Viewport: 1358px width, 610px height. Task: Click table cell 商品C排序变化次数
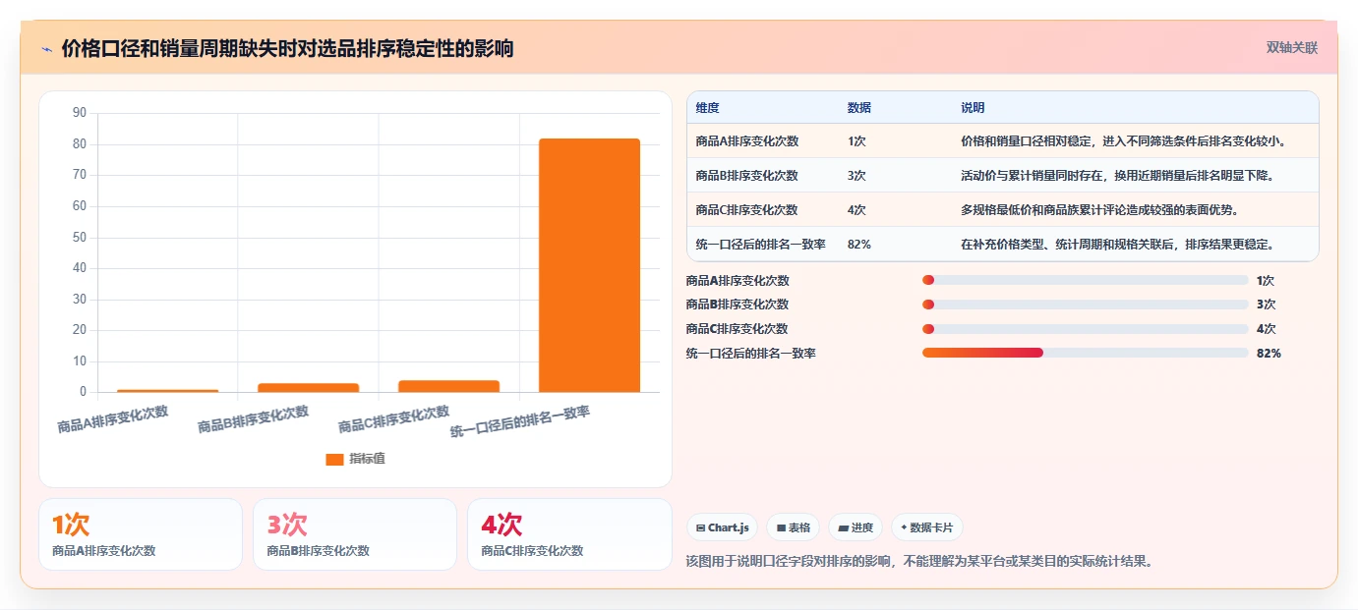(x=746, y=210)
